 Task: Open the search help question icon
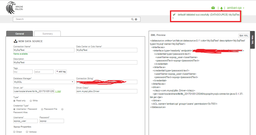pyautogui.click(x=136, y=19)
